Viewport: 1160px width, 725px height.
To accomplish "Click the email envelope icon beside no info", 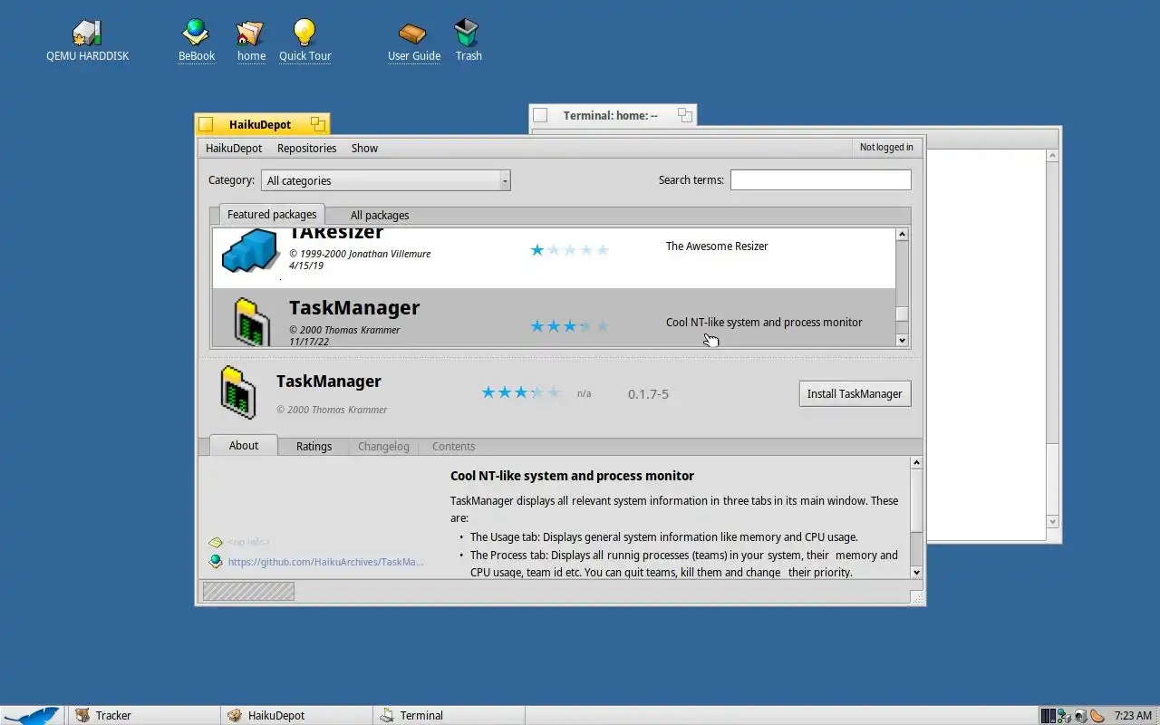I will 216,542.
